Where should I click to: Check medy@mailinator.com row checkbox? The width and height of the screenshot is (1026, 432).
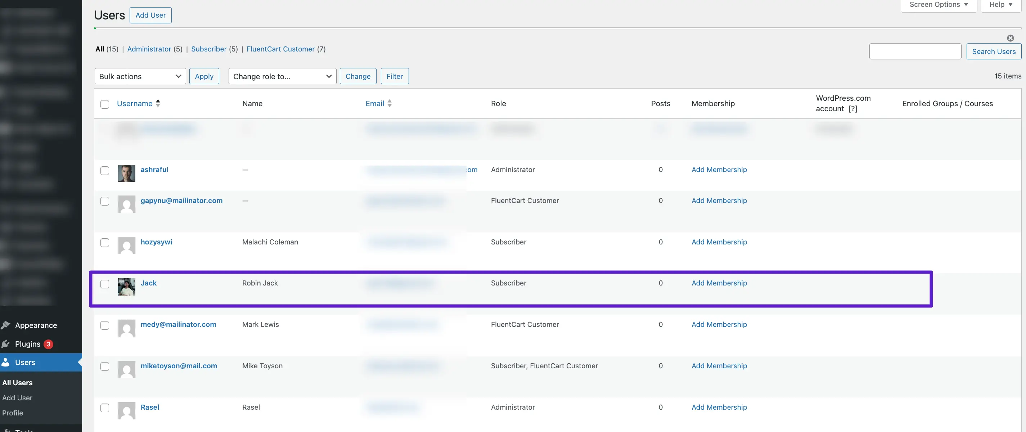point(105,325)
